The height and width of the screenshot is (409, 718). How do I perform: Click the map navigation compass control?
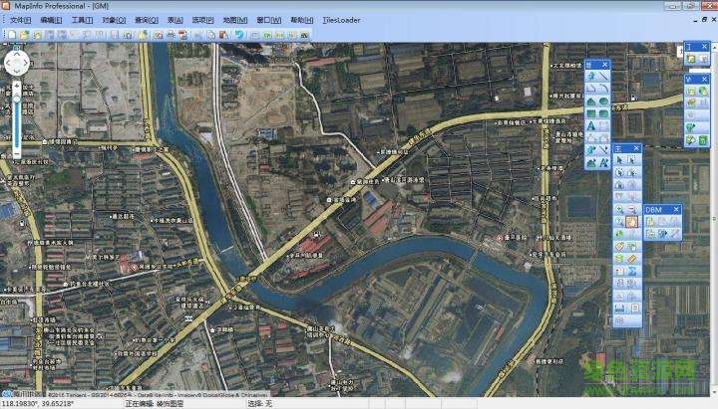(17, 63)
